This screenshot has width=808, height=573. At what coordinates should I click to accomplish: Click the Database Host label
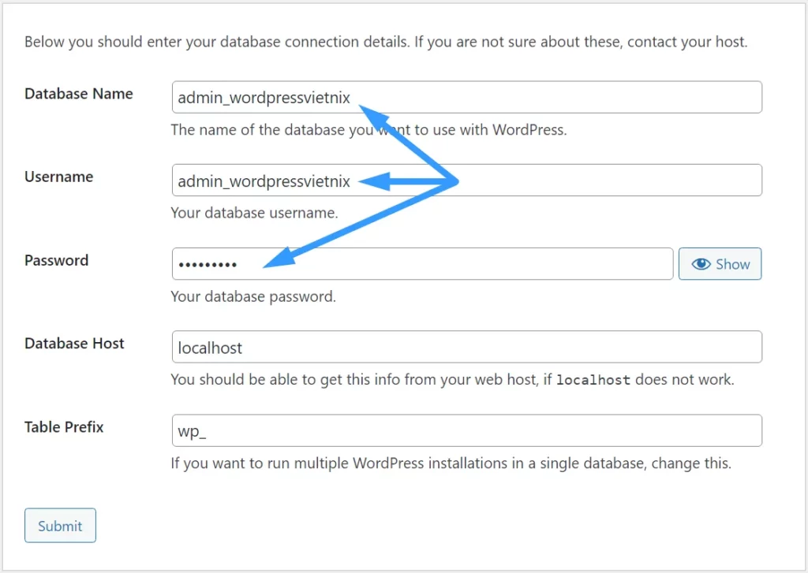coord(74,343)
